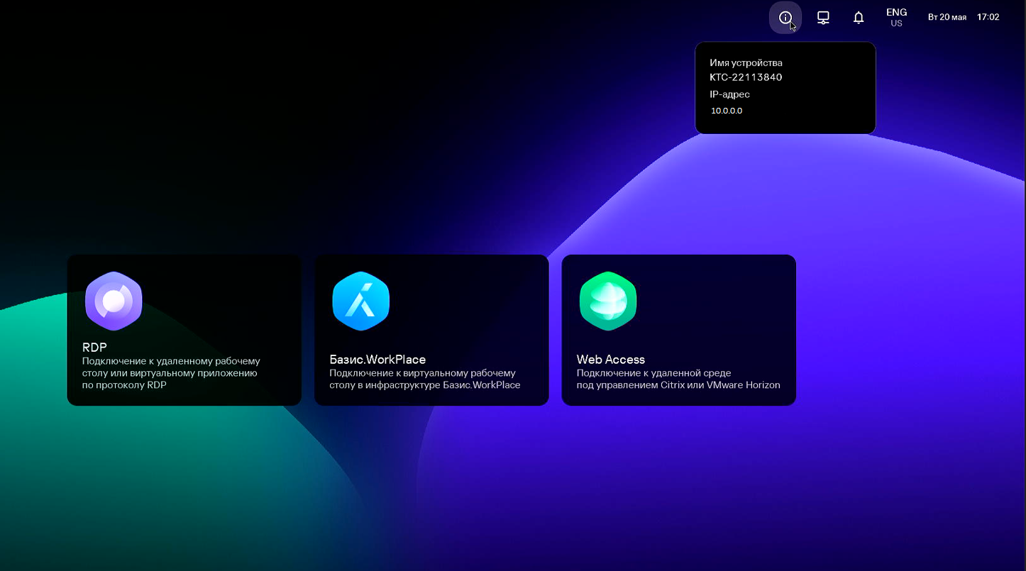Image resolution: width=1026 pixels, height=571 pixels.
Task: Click the green Web Access hexagon icon
Action: coord(607,301)
